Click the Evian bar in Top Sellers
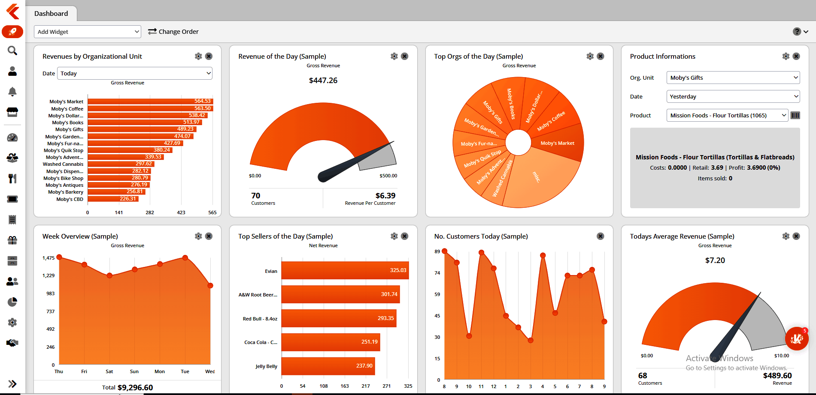 (345, 270)
